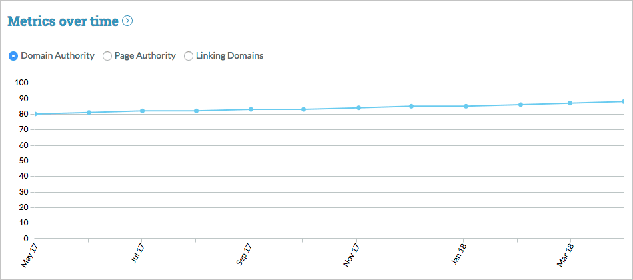
Task: Select the Mar 18 data point on the line
Action: pos(570,103)
